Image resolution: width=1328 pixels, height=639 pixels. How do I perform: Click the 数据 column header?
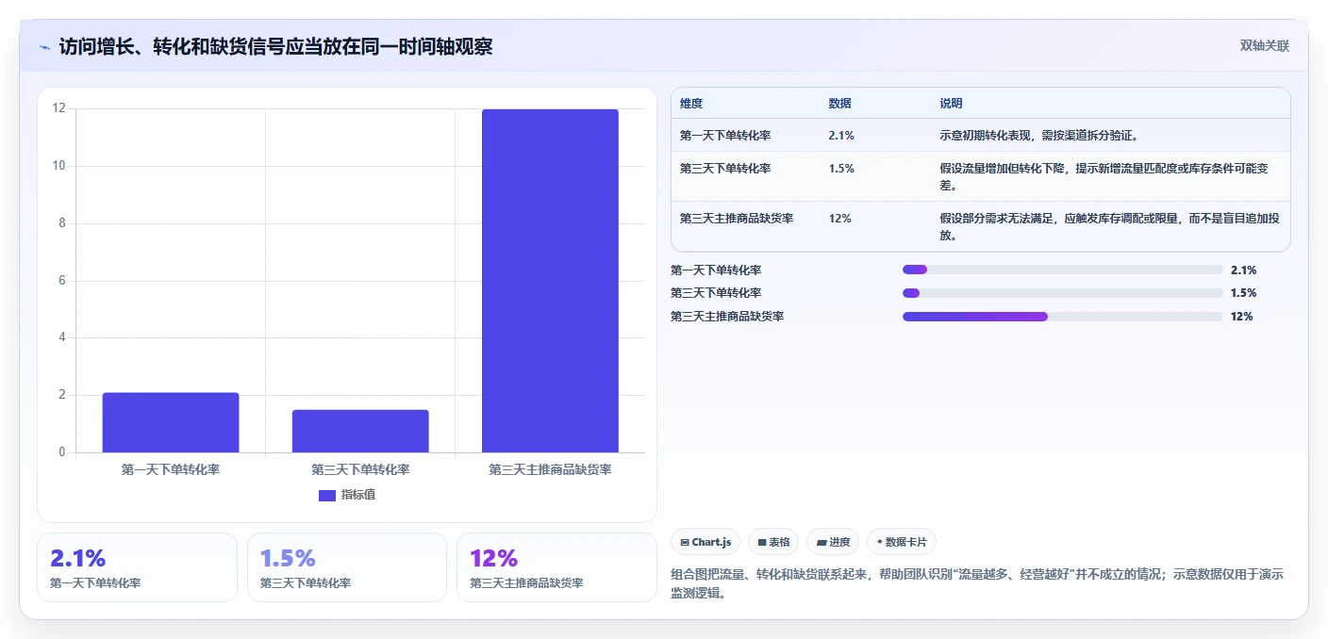[x=840, y=104]
